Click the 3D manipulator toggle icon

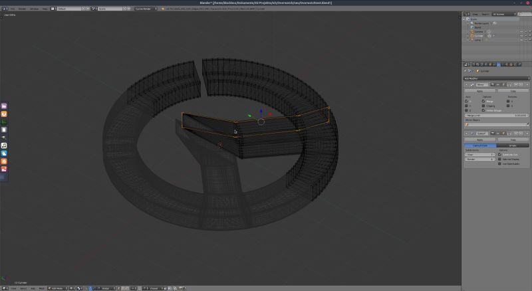point(86,288)
